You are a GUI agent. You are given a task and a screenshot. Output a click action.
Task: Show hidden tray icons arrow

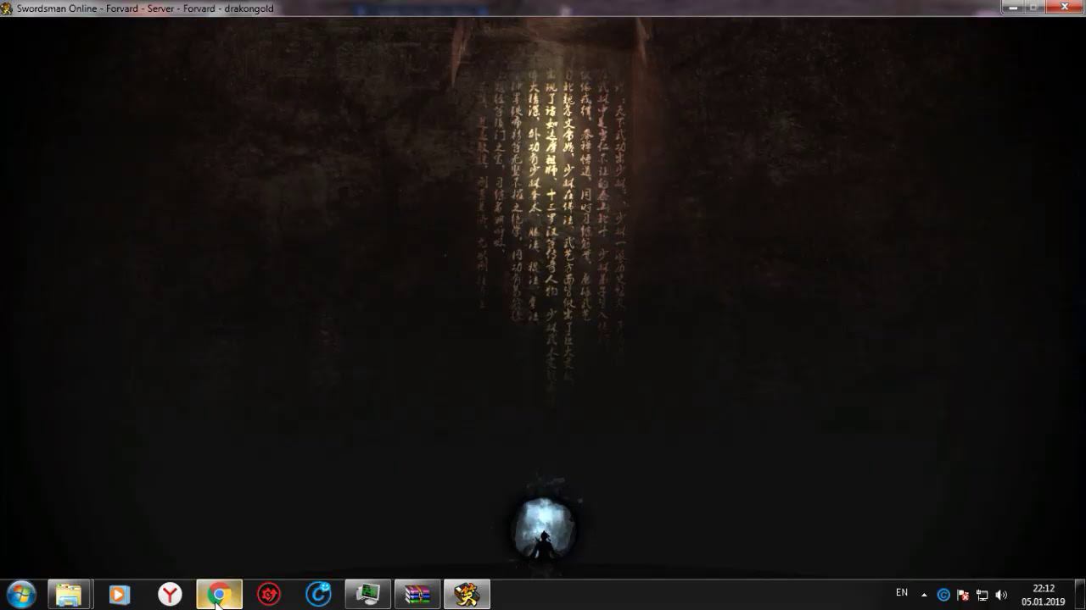[924, 595]
